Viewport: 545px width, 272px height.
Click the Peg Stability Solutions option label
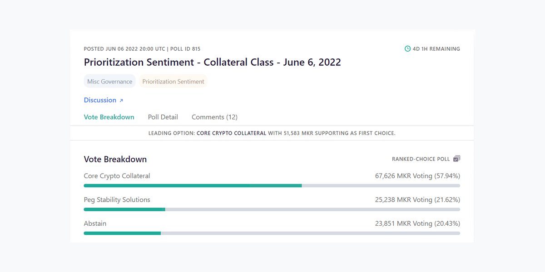(x=117, y=199)
